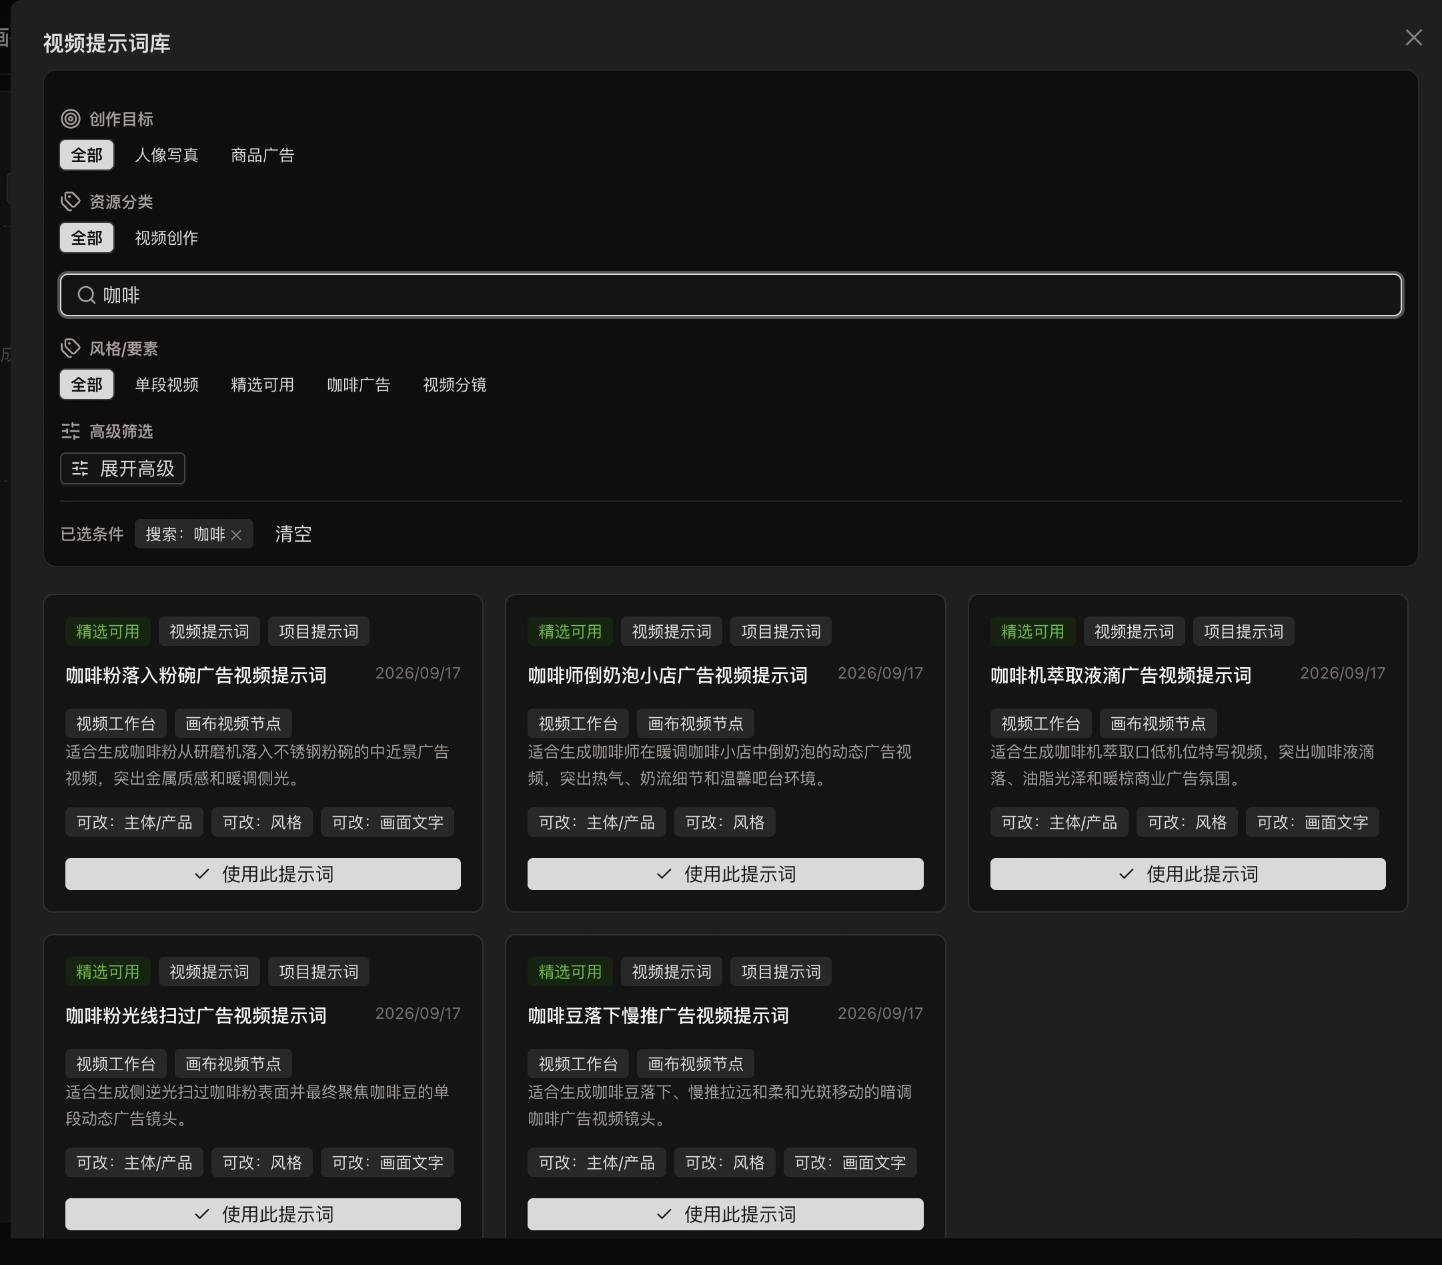Viewport: 1442px width, 1265px height.
Task: Click 可改：画面文字 on 咖啡豆落下慢推 card
Action: (850, 1162)
